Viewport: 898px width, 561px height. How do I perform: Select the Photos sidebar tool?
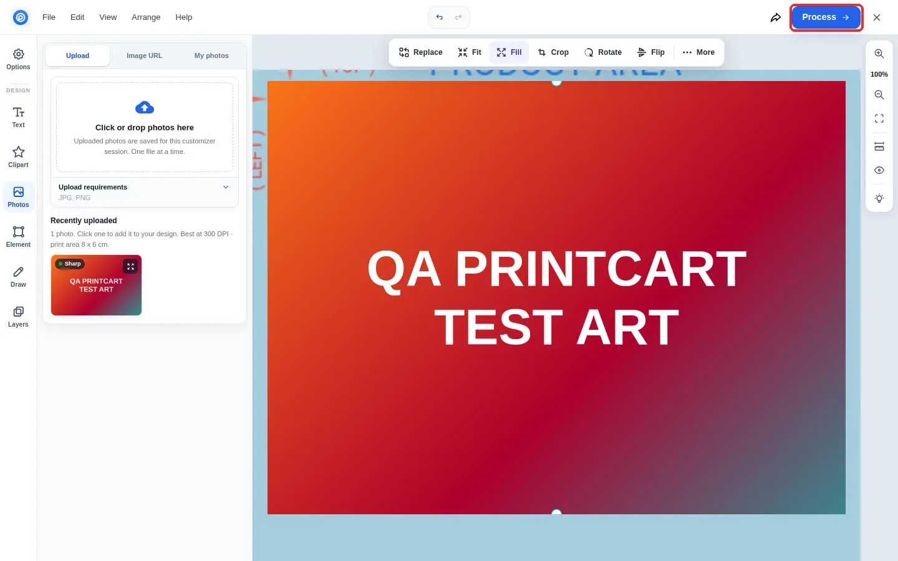[x=18, y=197]
